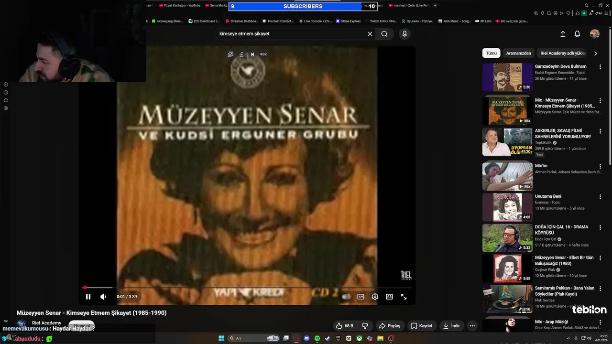Screen dimensions: 612x344
Task: Click the overlay skip-next icon
Action: click(x=252, y=54)
